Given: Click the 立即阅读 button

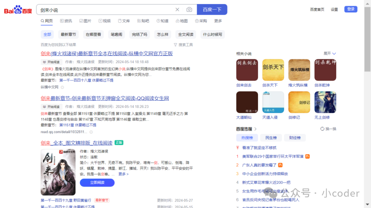Looking at the screenshot, I should point(97,182).
